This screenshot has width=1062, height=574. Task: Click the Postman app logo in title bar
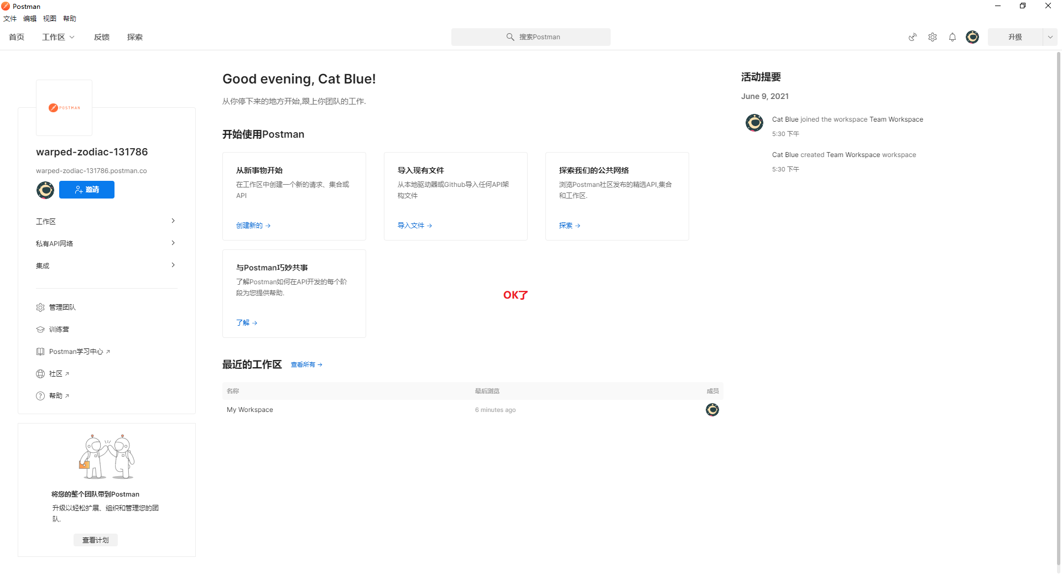pos(6,6)
